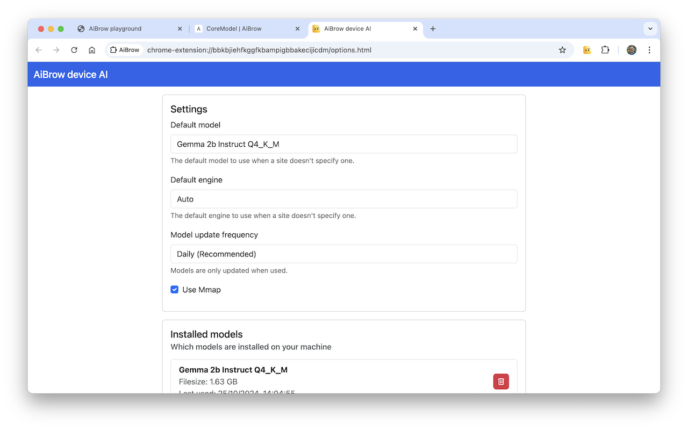Bookmark this page with the star icon
This screenshot has width=688, height=430.
[x=562, y=49]
